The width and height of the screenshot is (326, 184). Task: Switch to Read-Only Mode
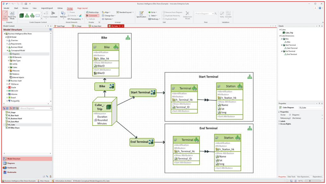12,15
